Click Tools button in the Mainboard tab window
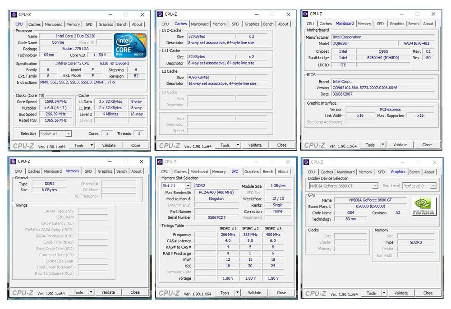This screenshot has height=309, width=451. [370, 145]
